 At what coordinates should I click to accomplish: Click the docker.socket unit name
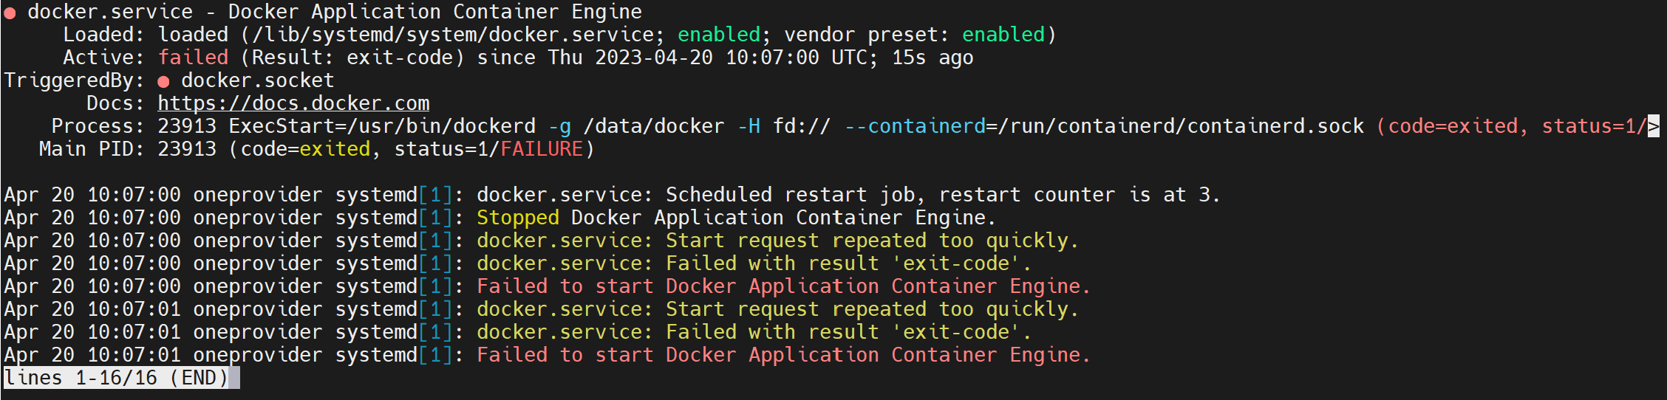click(x=257, y=80)
